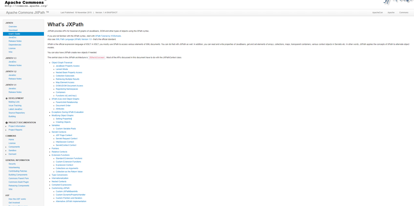Jump to Type Conversions section
This screenshot has width=414, height=206.
click(60, 175)
